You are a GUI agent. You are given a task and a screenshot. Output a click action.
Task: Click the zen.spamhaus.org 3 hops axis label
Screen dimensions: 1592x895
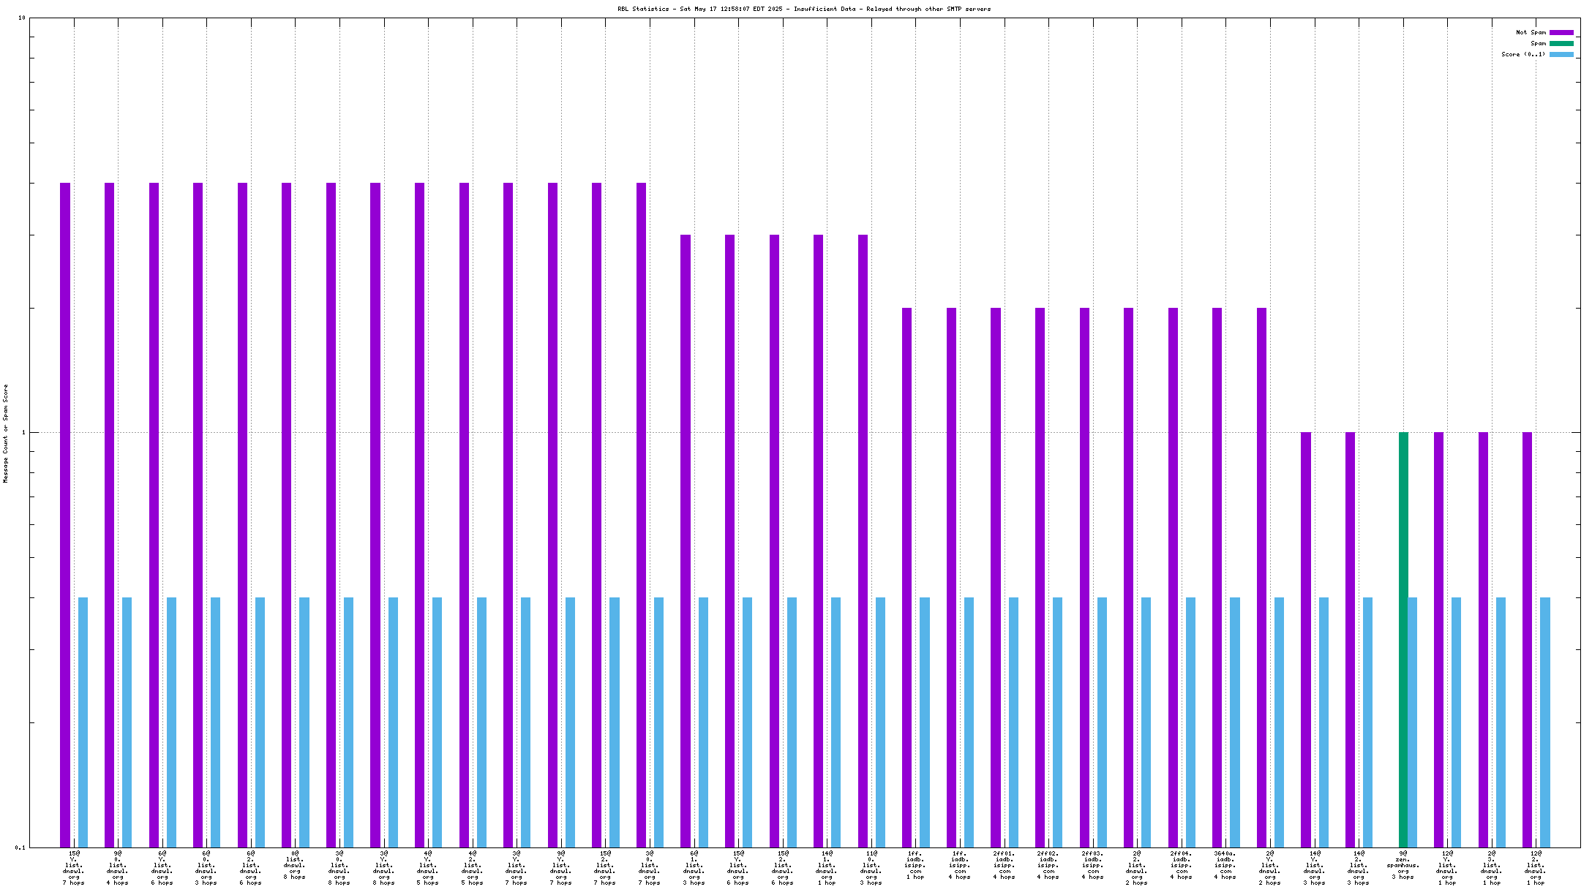point(1403,865)
